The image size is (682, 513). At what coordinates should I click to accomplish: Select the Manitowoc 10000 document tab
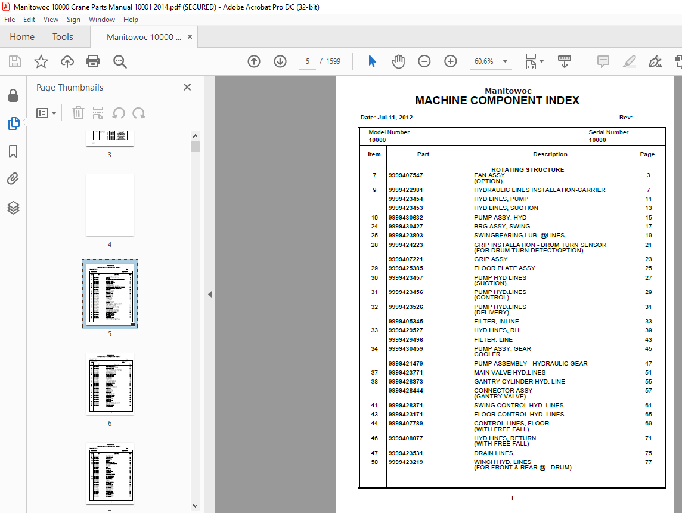pos(144,37)
